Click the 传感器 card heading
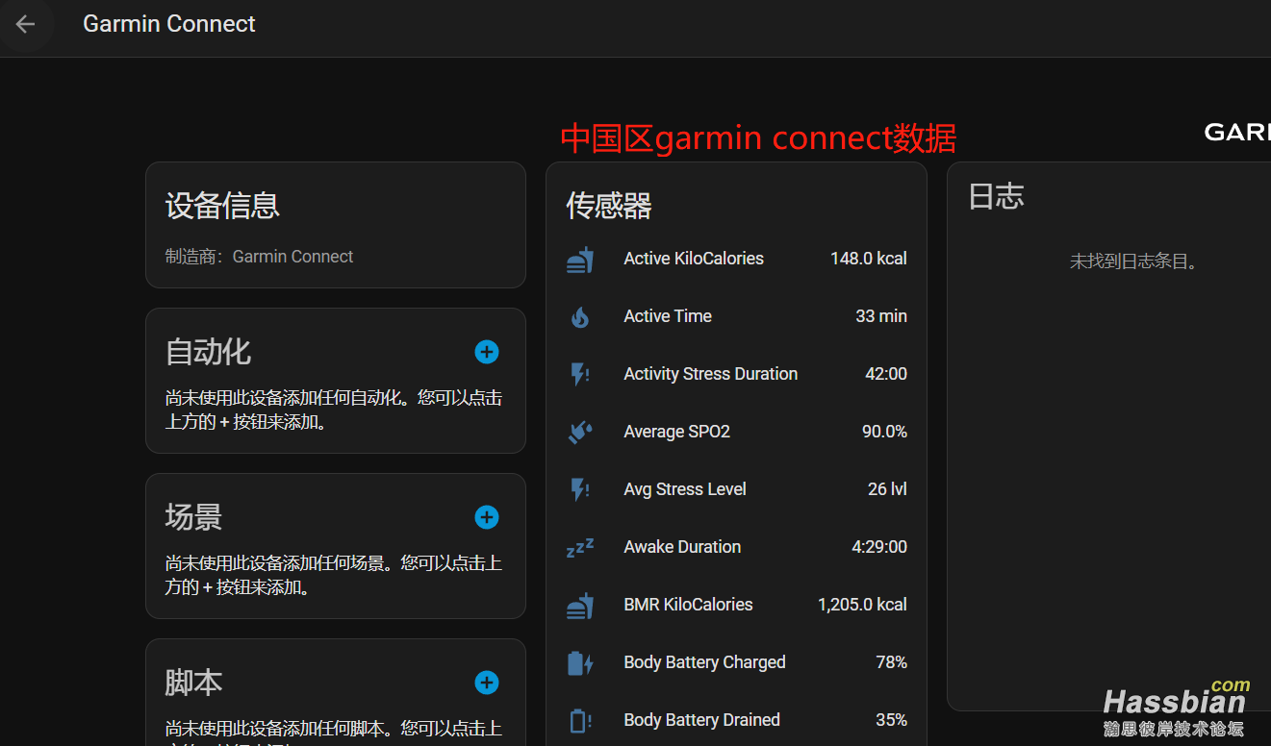This screenshot has width=1271, height=746. coord(609,206)
